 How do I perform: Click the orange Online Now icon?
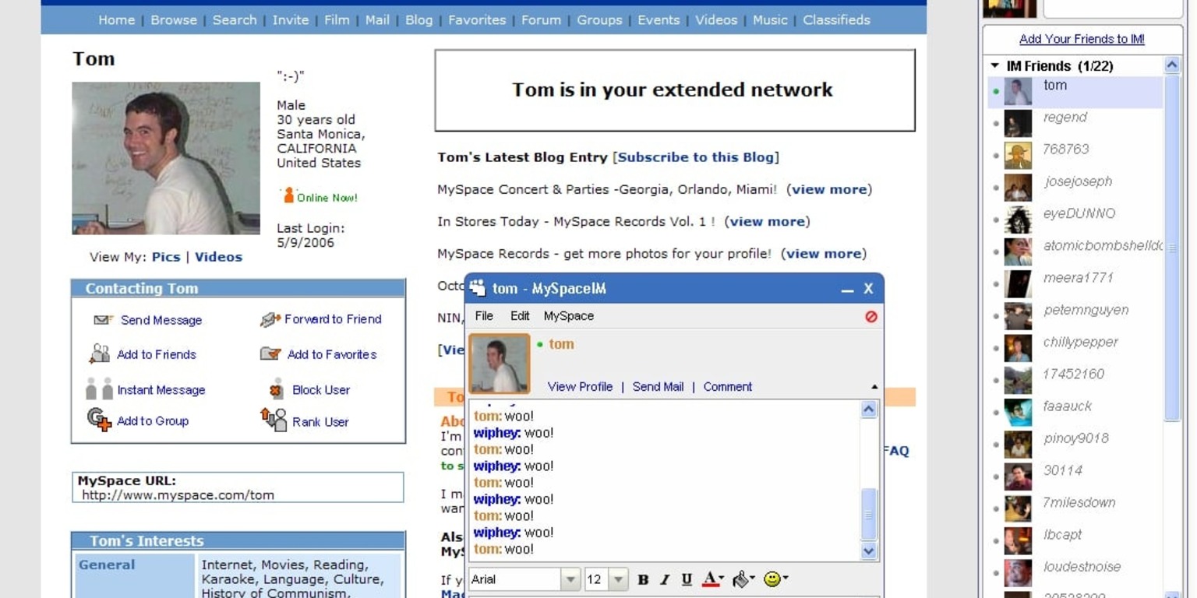[289, 195]
